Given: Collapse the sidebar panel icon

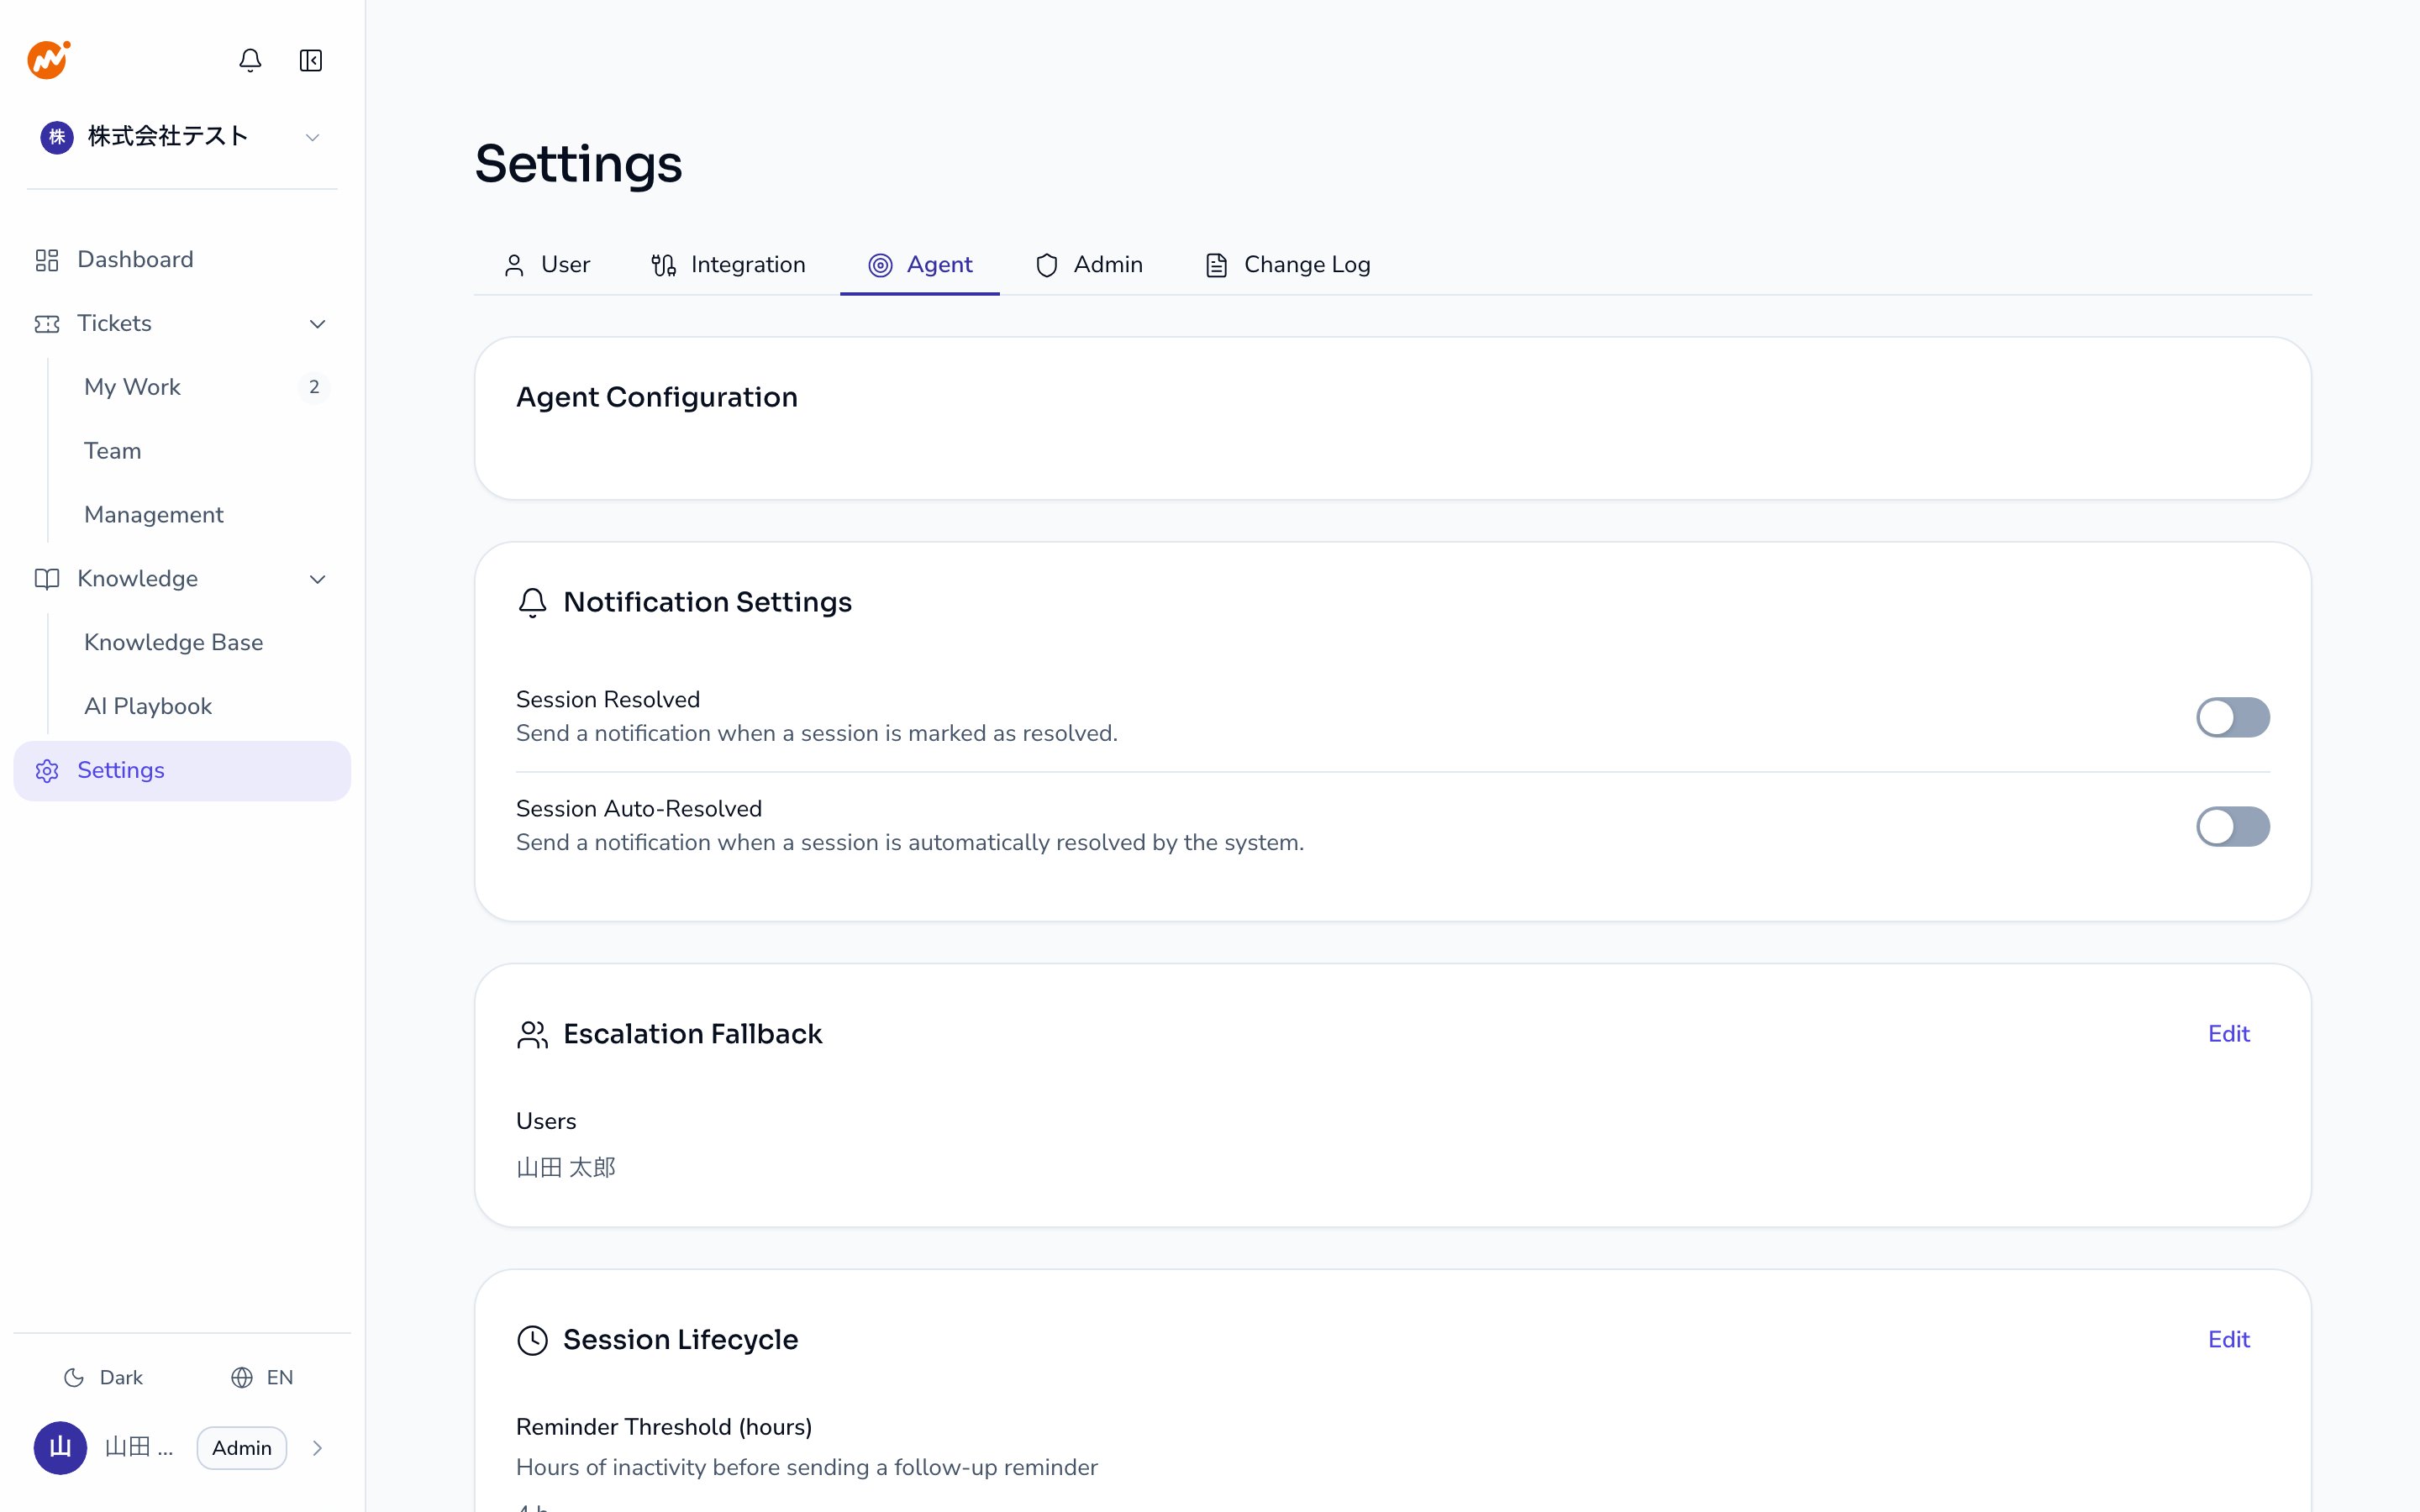Looking at the screenshot, I should tap(311, 60).
